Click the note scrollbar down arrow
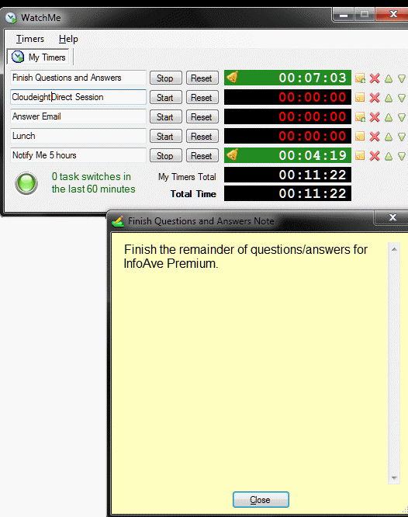This screenshot has height=517, width=408. click(x=394, y=477)
